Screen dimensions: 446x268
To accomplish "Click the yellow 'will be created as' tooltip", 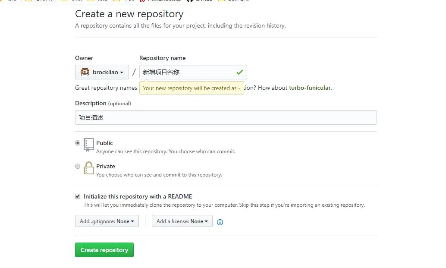I will (192, 88).
